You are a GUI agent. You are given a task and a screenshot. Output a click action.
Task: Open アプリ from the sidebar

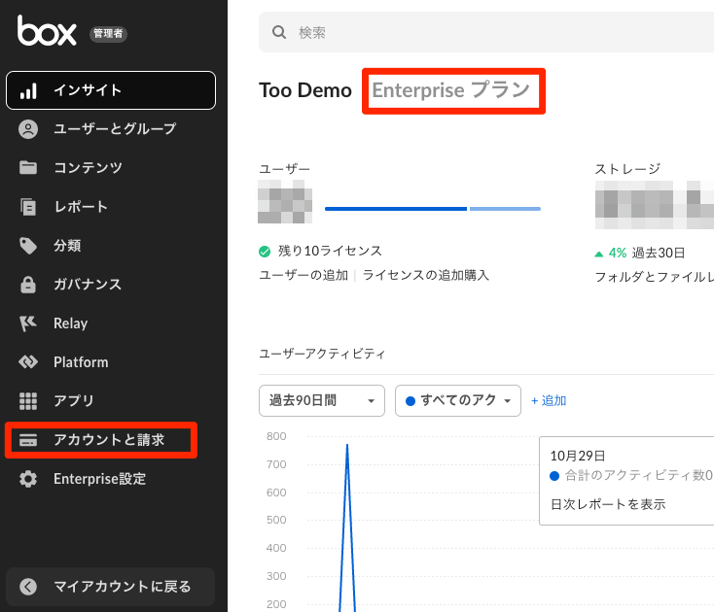[111, 401]
